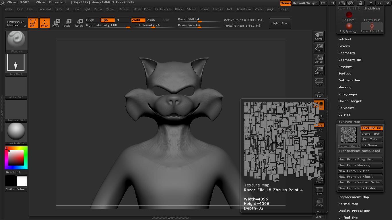The height and width of the screenshot is (220, 392).
Task: Switch to the Rotate transform tool
Action: [79, 23]
